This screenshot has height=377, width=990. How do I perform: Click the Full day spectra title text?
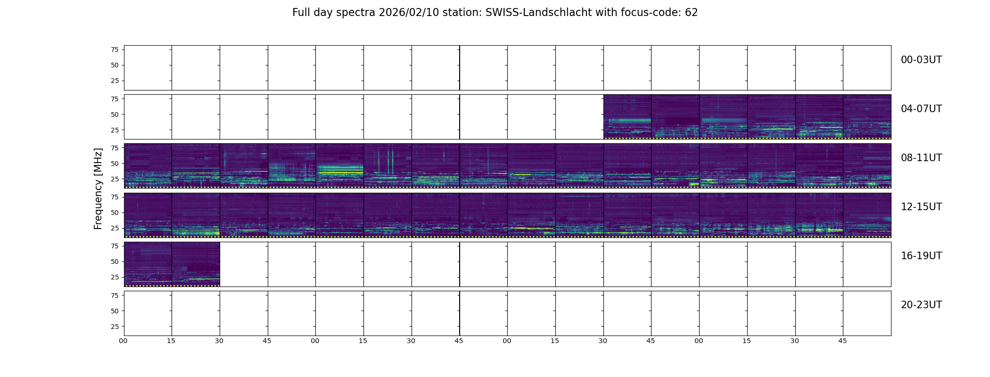495,13
